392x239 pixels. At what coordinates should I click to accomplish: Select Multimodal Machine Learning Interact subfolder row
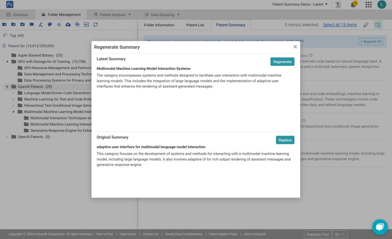[x=57, y=124]
